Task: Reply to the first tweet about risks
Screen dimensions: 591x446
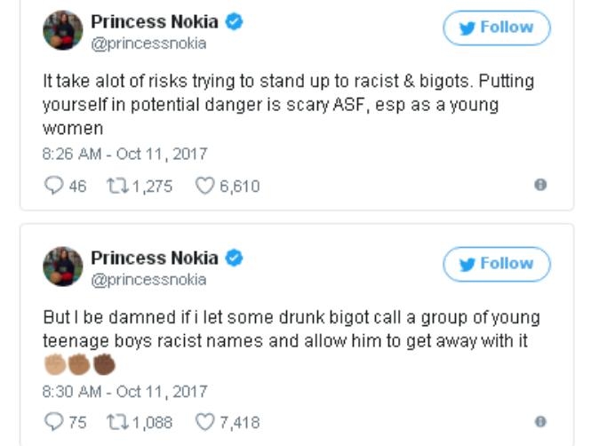Action: 52,186
